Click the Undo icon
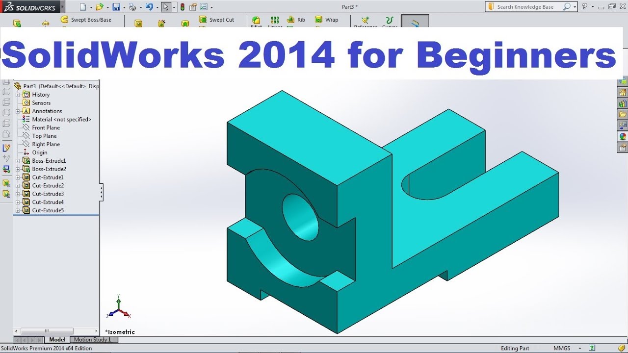The height and width of the screenshot is (353, 628). [149, 7]
